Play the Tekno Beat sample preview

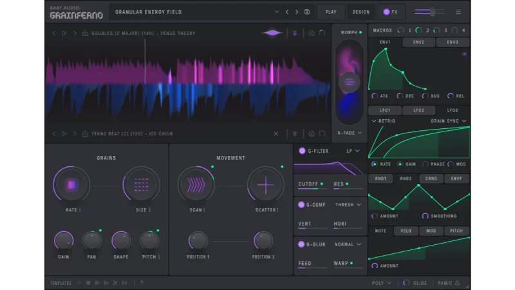click(64, 133)
